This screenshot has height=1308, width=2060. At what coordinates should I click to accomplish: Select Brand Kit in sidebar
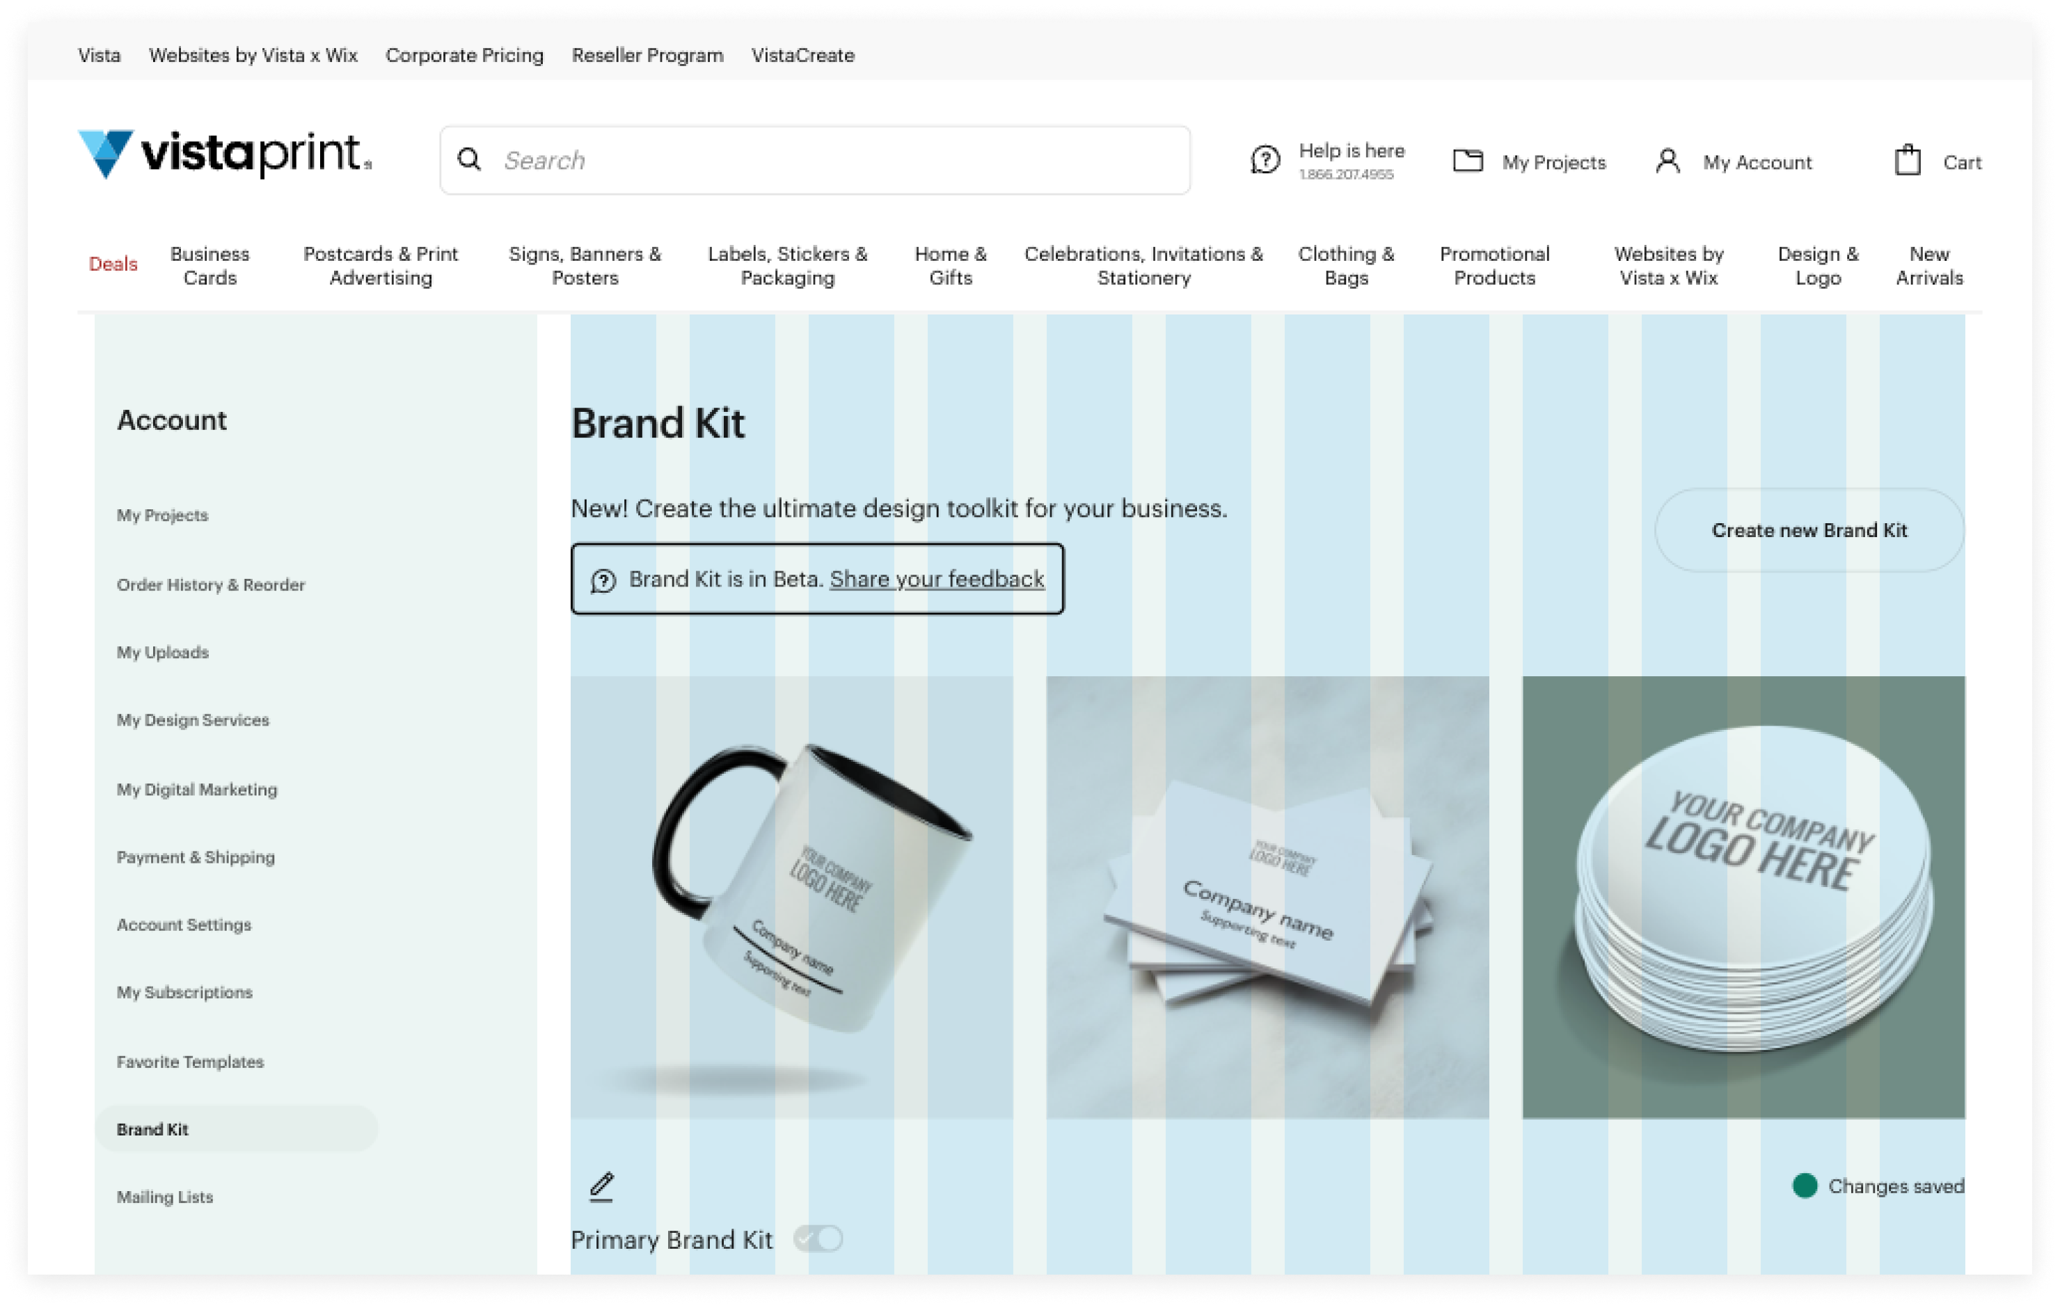click(236, 1129)
